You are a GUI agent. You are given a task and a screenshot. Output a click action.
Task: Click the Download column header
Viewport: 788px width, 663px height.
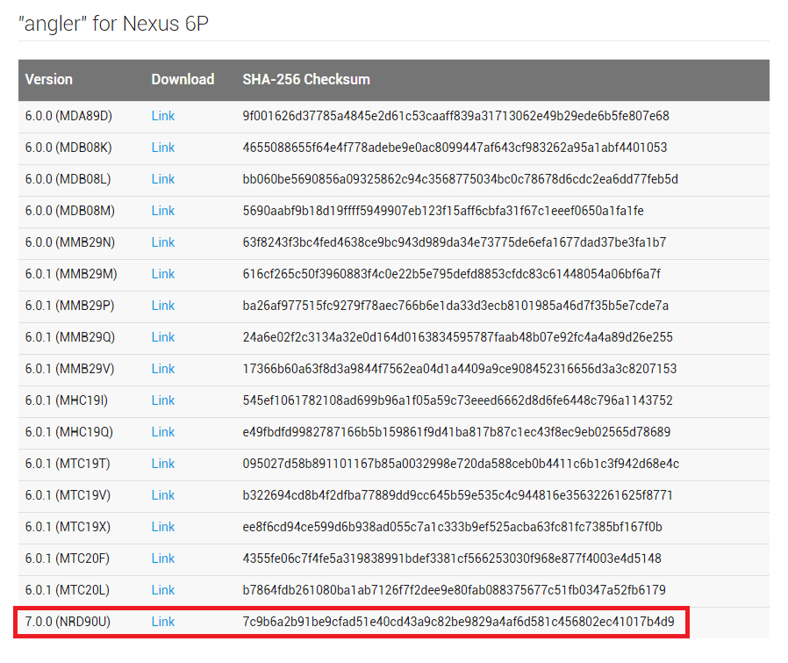[183, 80]
